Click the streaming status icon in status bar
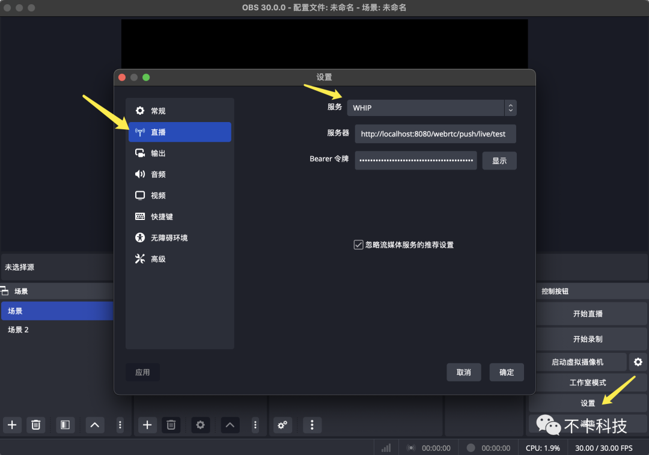649x455 pixels. pyautogui.click(x=411, y=448)
